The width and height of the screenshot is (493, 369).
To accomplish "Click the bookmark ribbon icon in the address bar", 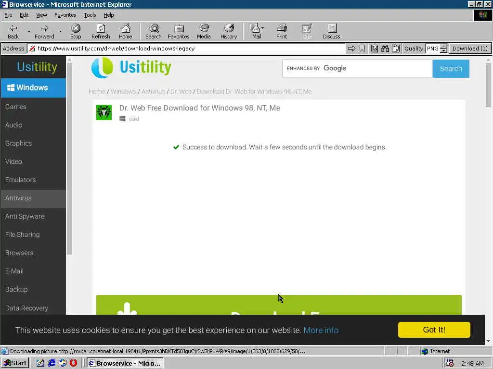I will pyautogui.click(x=362, y=49).
